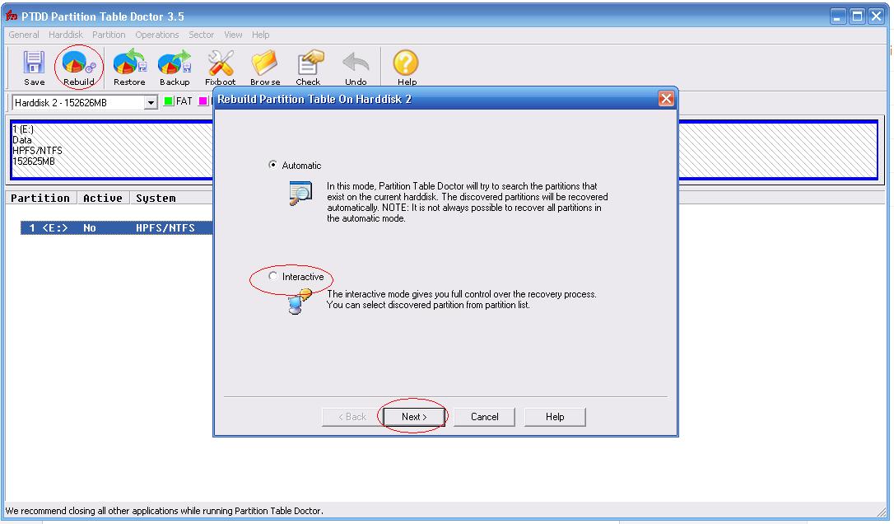Maximize the PTDD main window
Image resolution: width=894 pixels, height=524 pixels.
pyautogui.click(x=857, y=16)
